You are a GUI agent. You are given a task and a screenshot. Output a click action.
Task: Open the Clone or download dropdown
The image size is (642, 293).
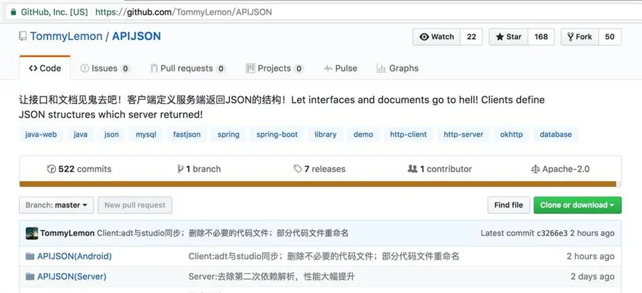point(577,205)
